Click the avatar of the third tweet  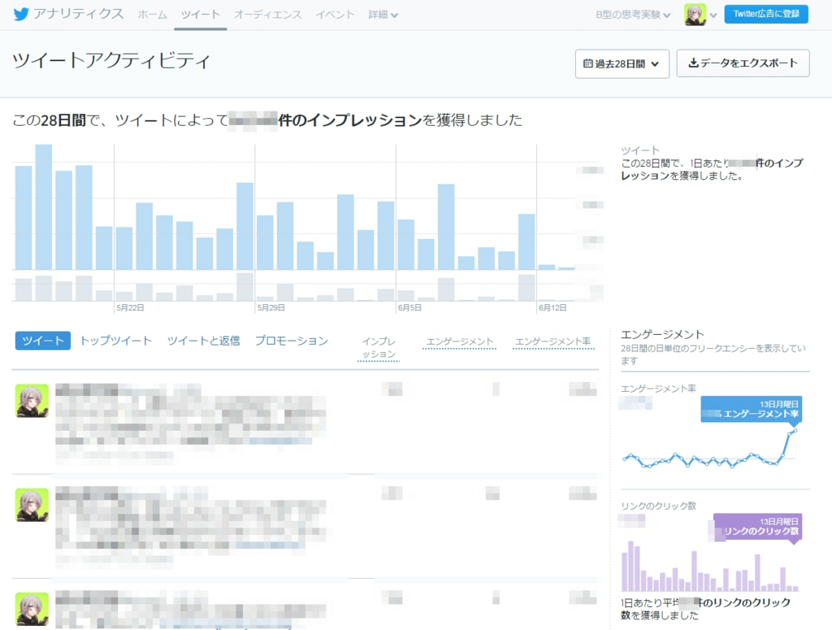tap(32, 609)
